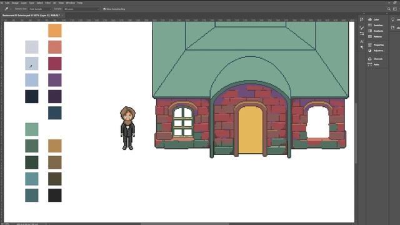400x225 pixels.
Task: Open the Window menu
Action: tap(71, 2)
